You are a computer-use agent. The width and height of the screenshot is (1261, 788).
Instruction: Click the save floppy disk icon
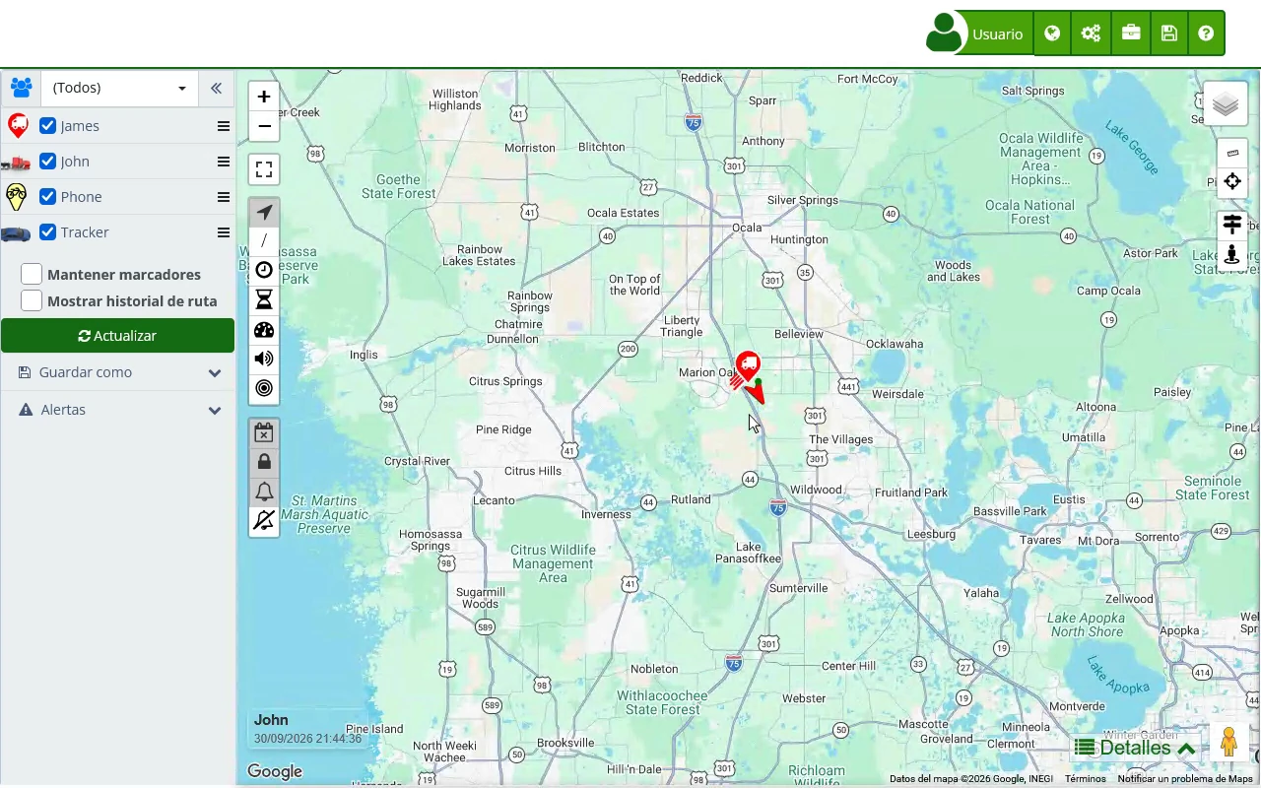click(x=1168, y=33)
